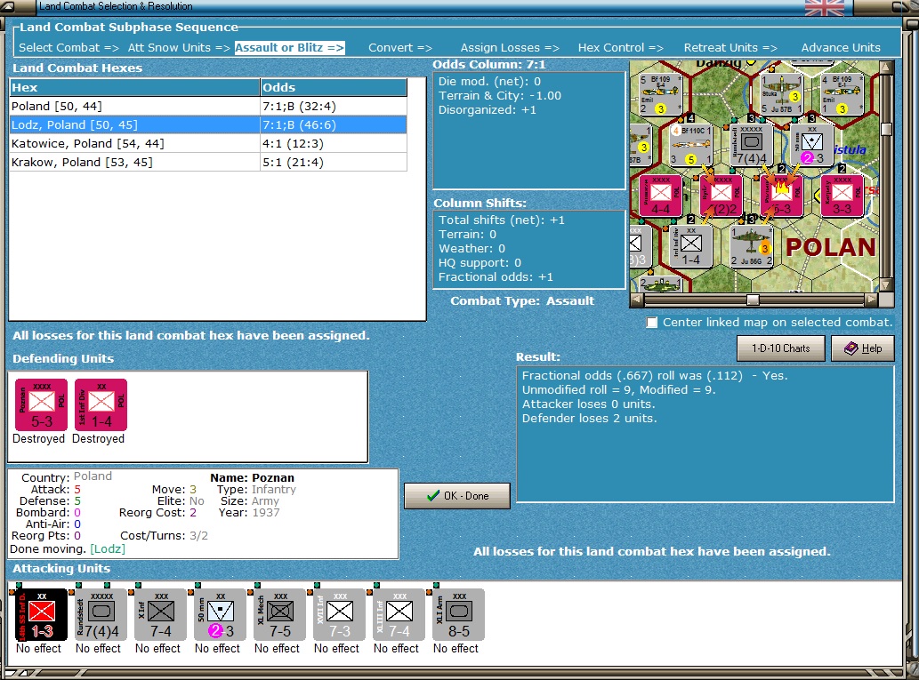Go to Convert subphase

[400, 48]
